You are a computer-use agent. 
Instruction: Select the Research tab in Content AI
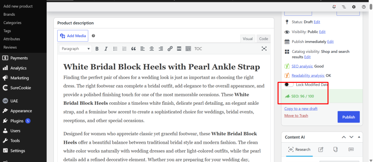[x=299, y=150]
